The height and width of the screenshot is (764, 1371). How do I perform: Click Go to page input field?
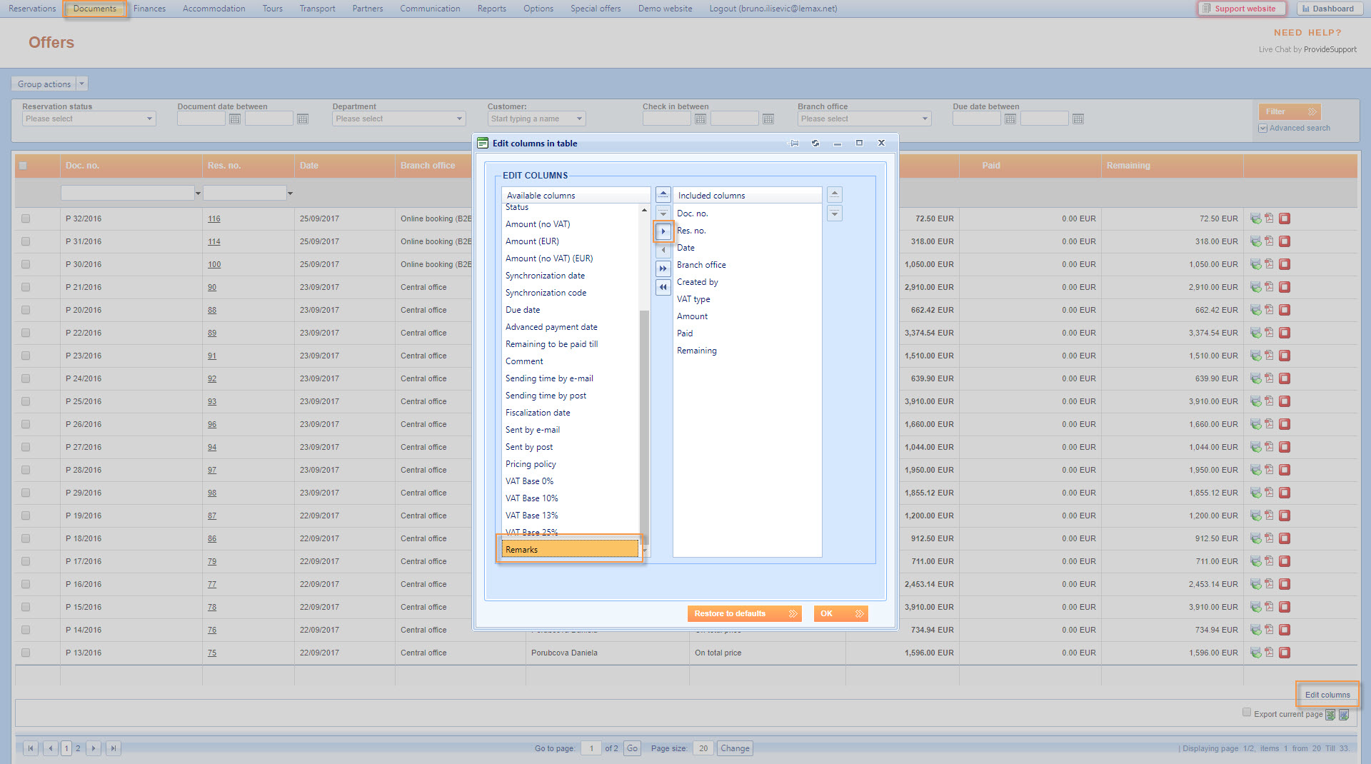[591, 748]
